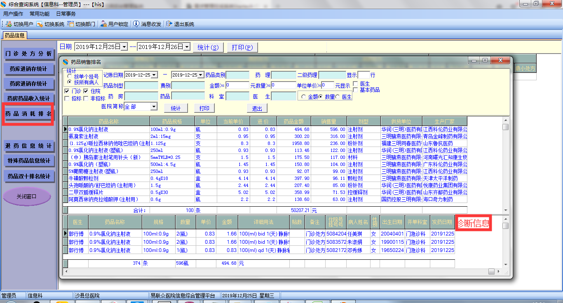Open 消息收发 messaging info icon
The height and width of the screenshot is (303, 563).
pos(136,24)
